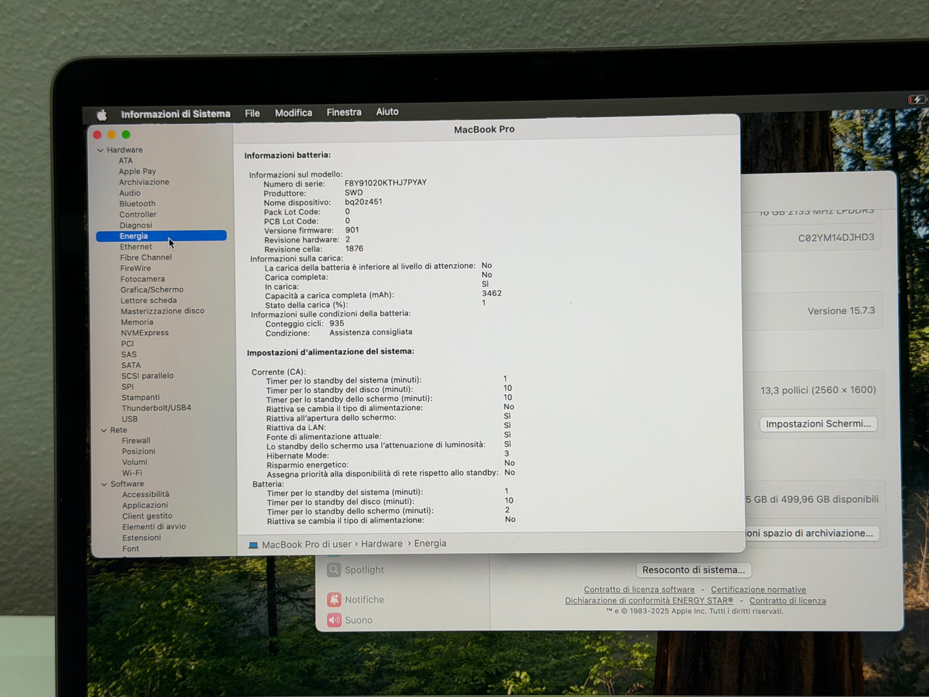Open the Contratto di licenza link after ENERGY STAR

point(788,601)
